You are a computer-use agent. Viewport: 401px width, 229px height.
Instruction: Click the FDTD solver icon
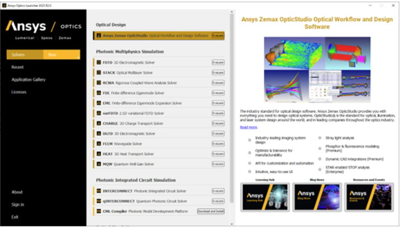(99, 63)
